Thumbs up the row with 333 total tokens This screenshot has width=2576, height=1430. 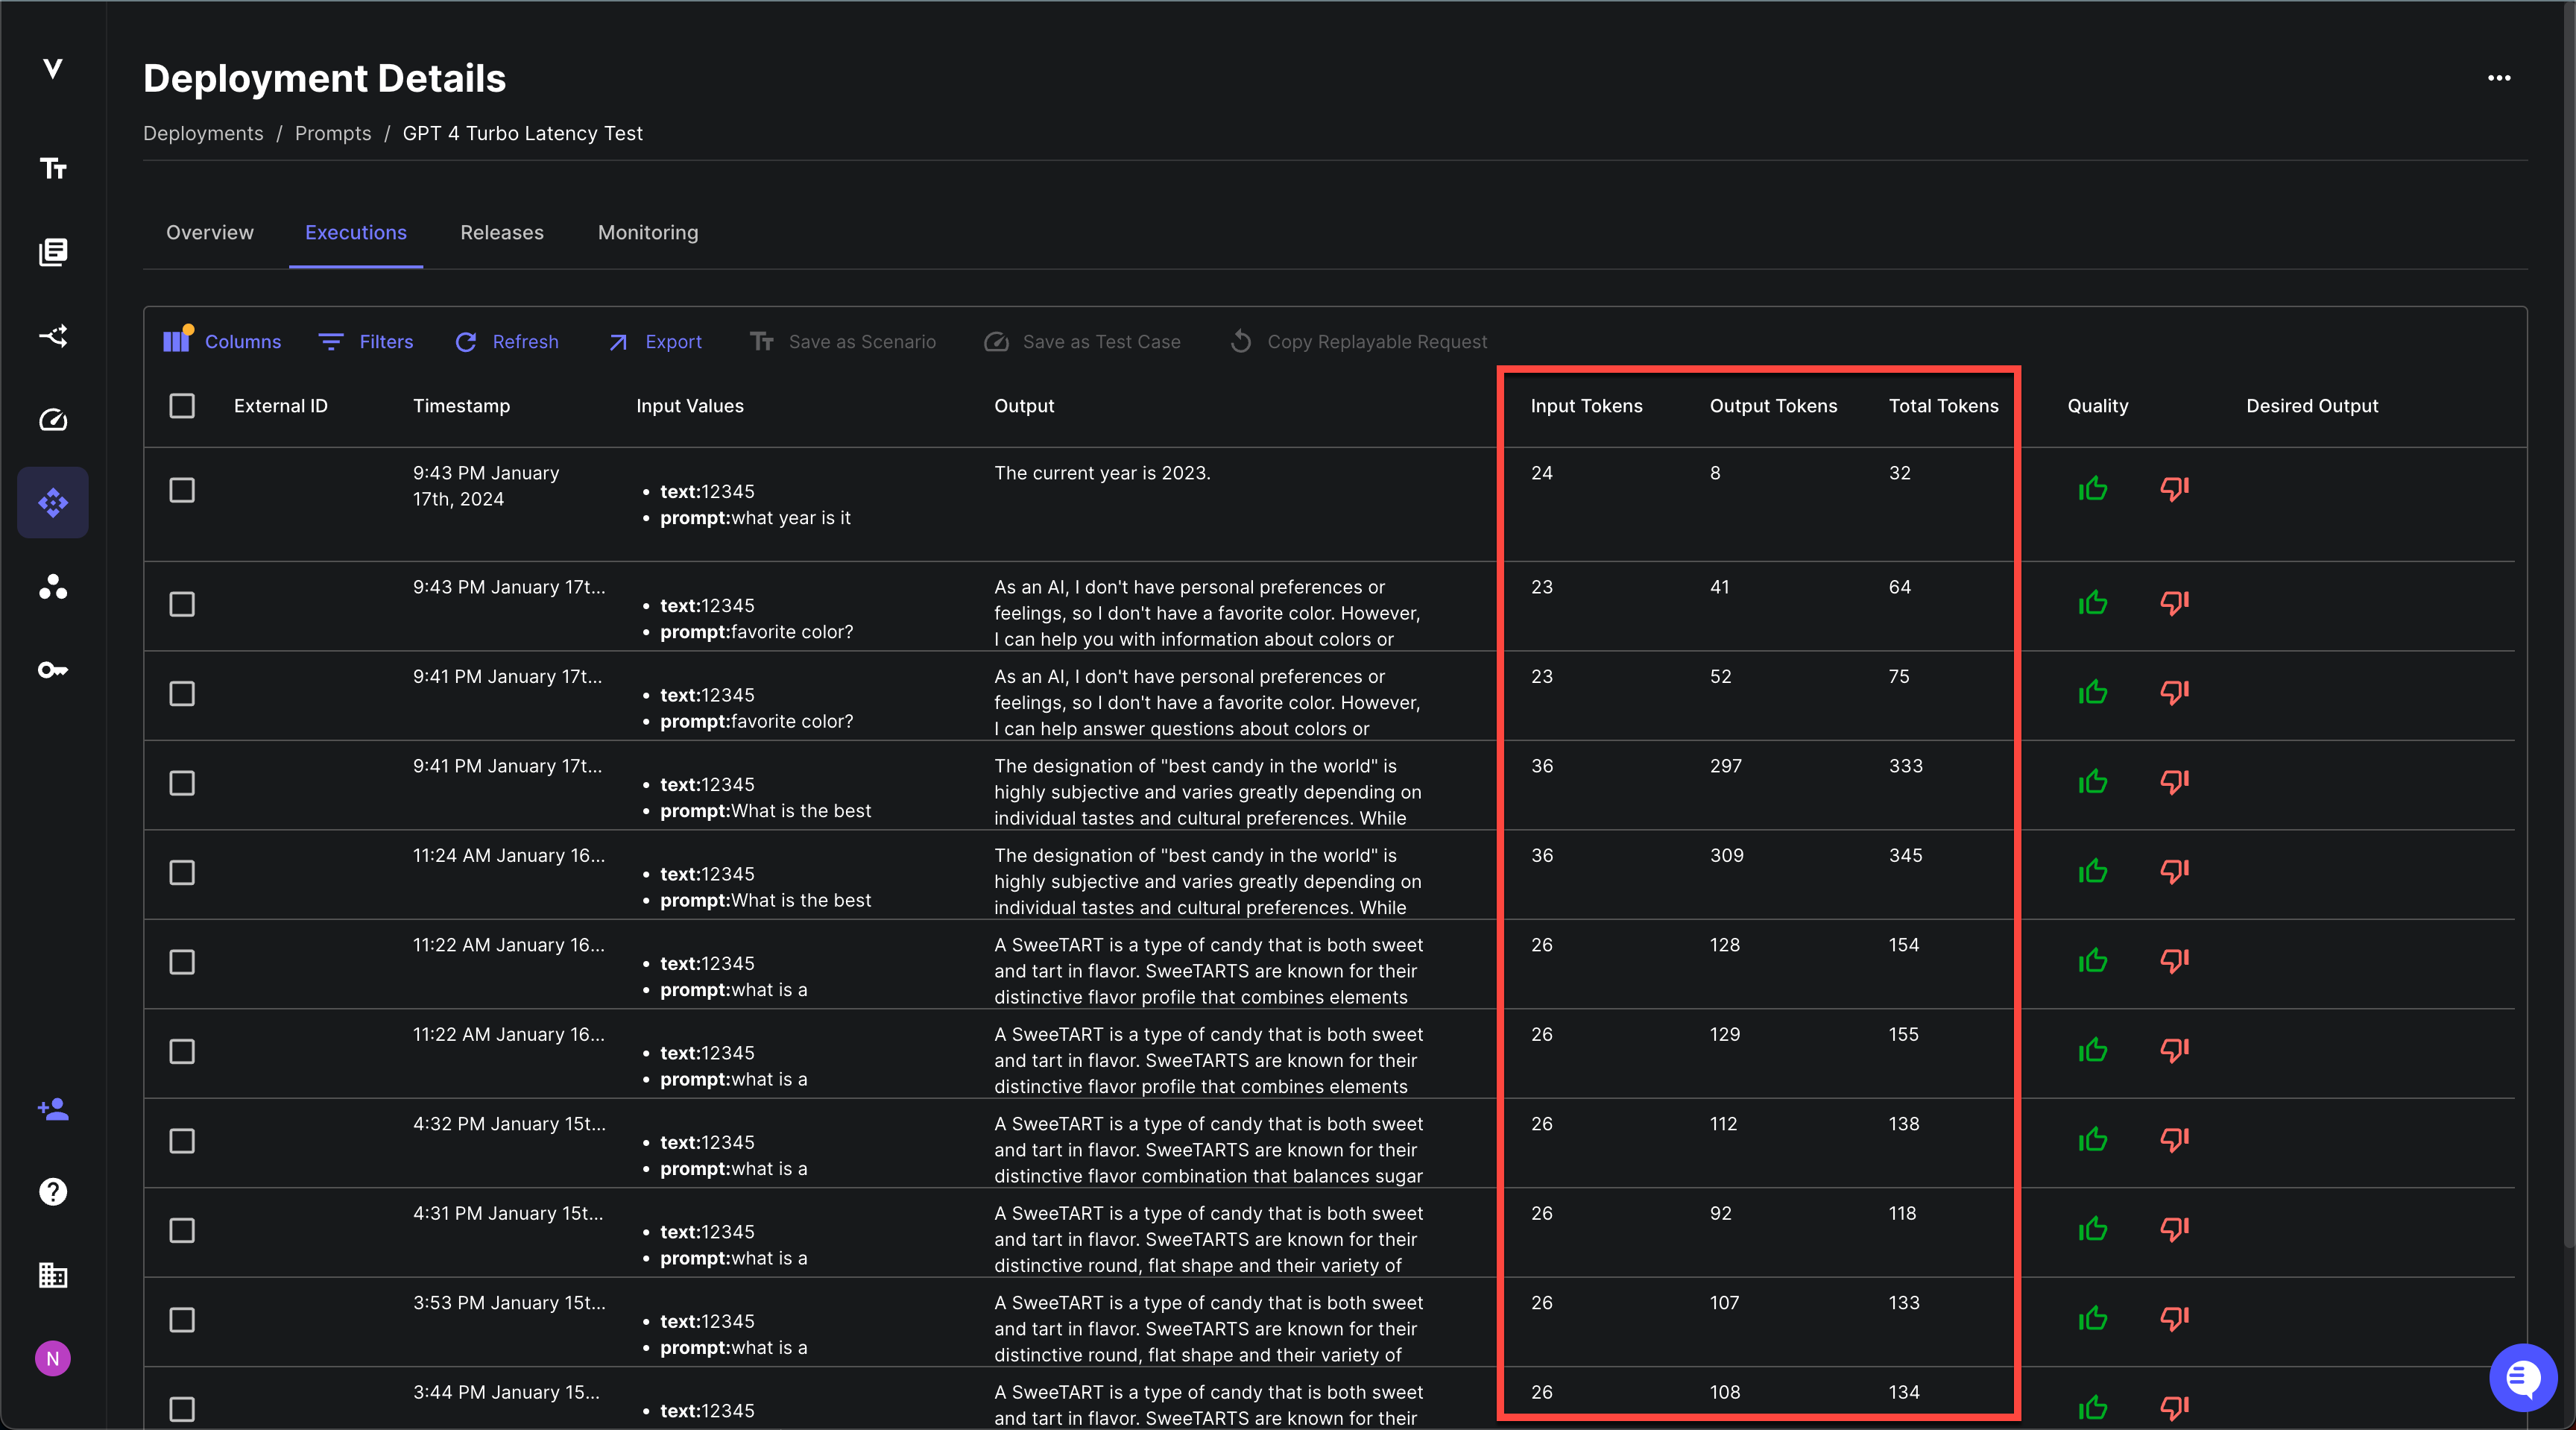(x=2093, y=781)
